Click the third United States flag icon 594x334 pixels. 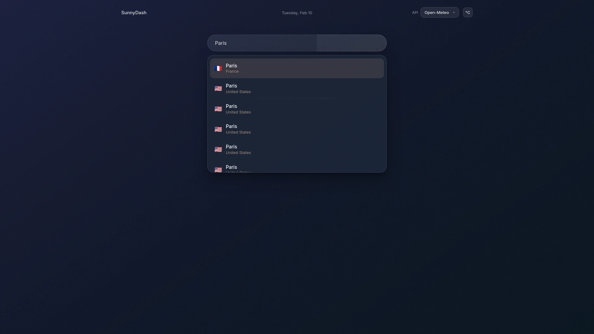tap(218, 129)
